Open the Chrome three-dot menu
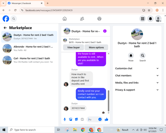 163,10
